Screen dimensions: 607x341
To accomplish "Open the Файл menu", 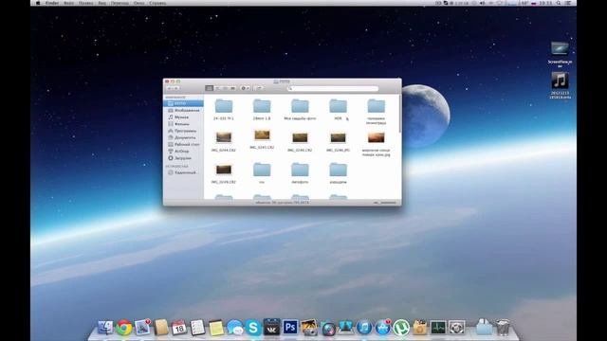I will pyautogui.click(x=68, y=3).
